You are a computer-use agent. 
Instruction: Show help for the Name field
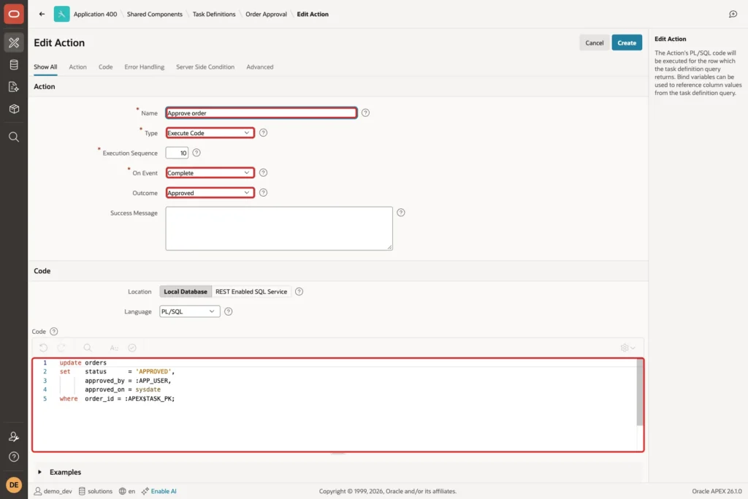click(365, 113)
